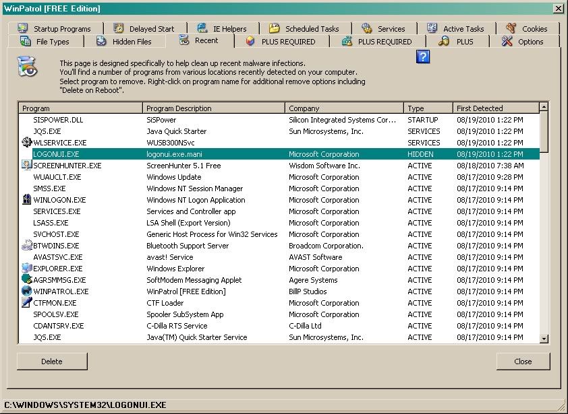Click the Services tab icon

point(366,28)
